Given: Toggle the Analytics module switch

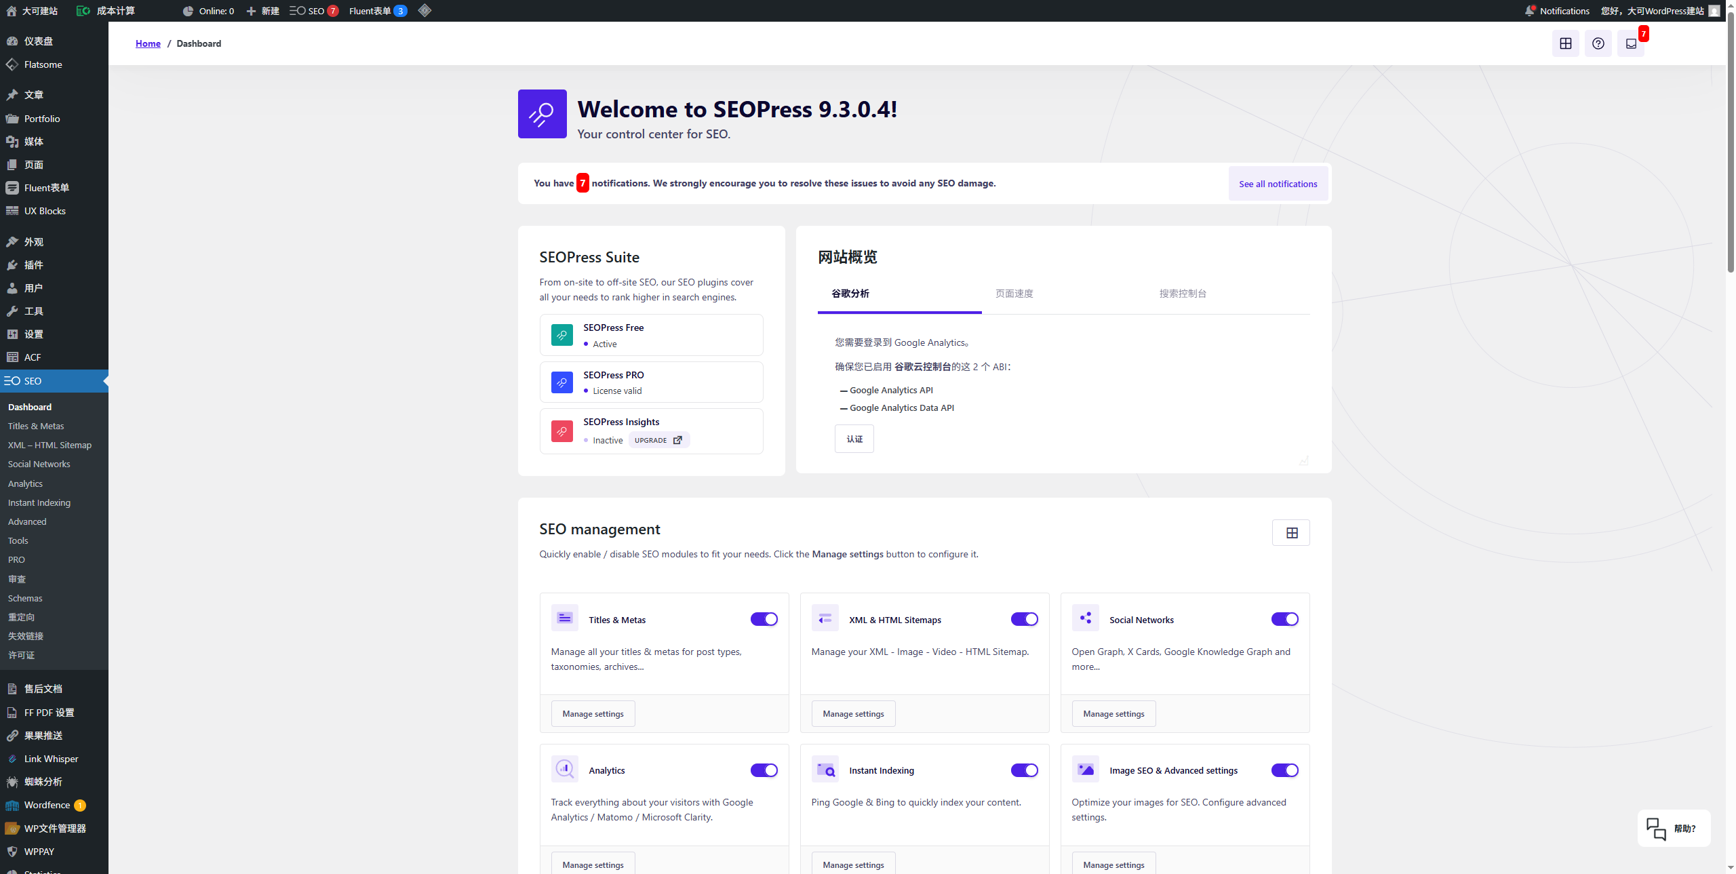Looking at the screenshot, I should [764, 770].
